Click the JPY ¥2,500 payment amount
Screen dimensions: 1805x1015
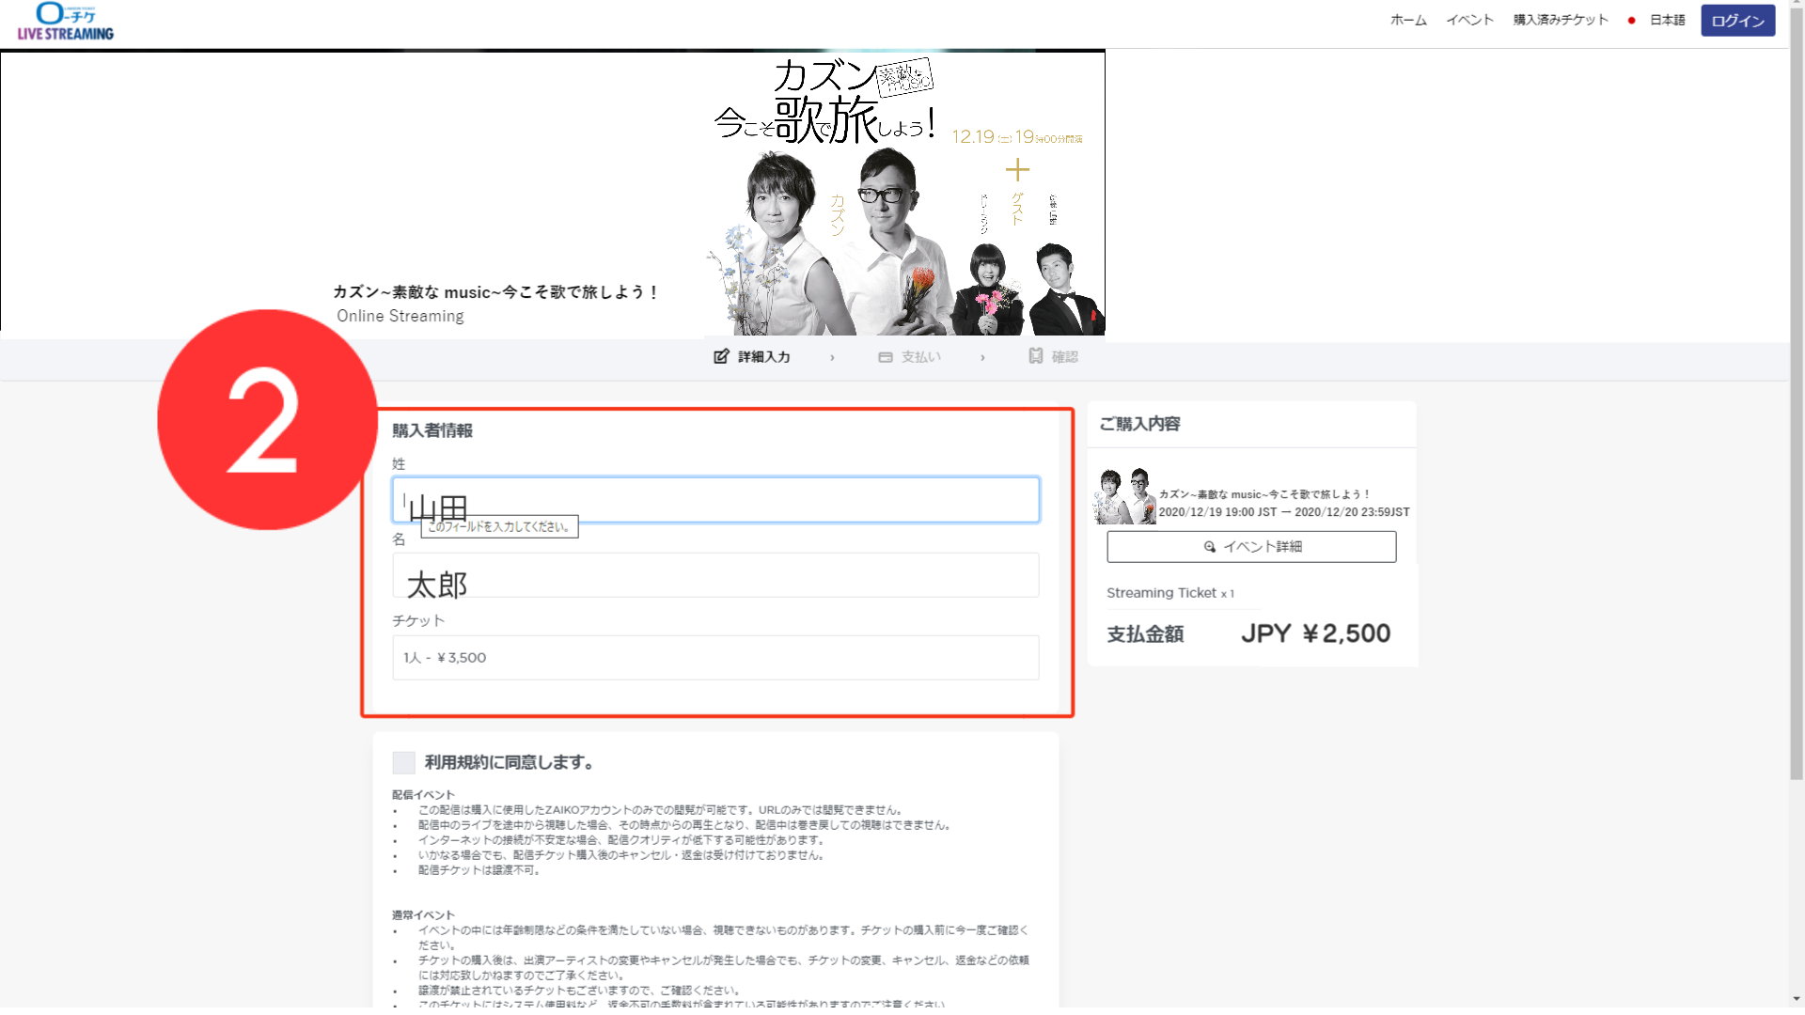[1315, 634]
